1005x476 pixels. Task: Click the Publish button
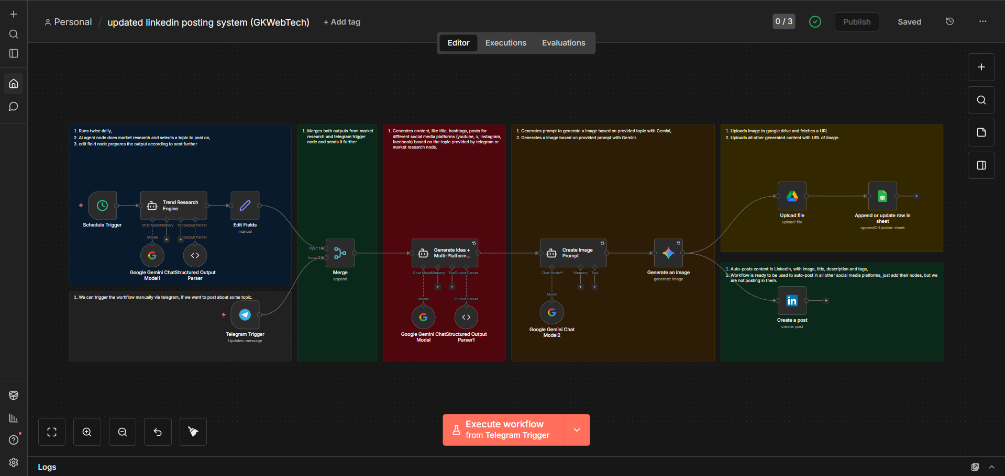point(856,21)
